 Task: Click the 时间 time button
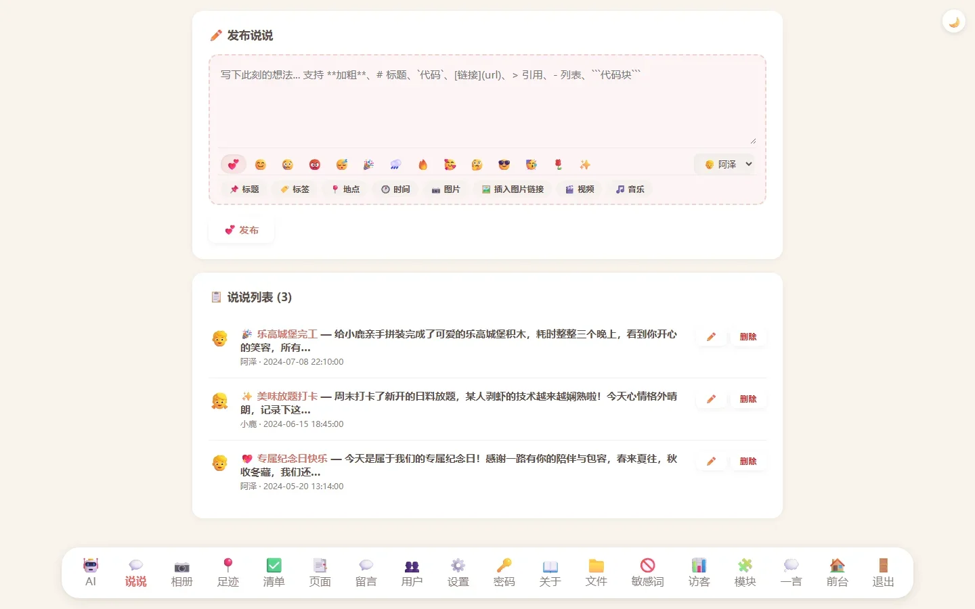[x=396, y=189]
